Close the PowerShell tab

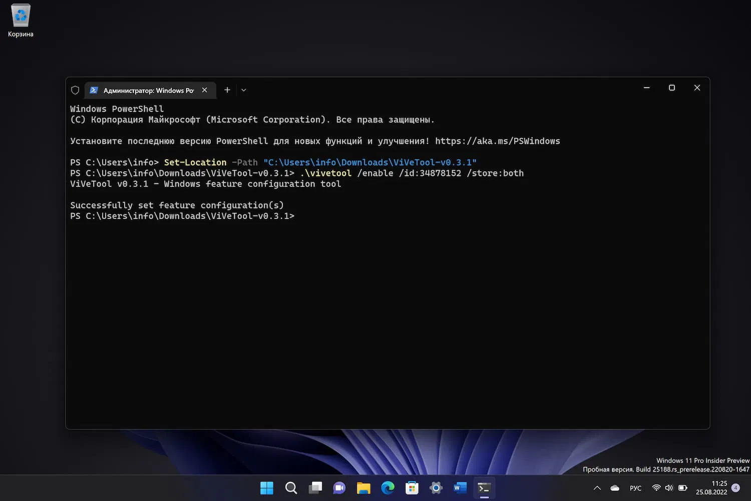(x=204, y=90)
